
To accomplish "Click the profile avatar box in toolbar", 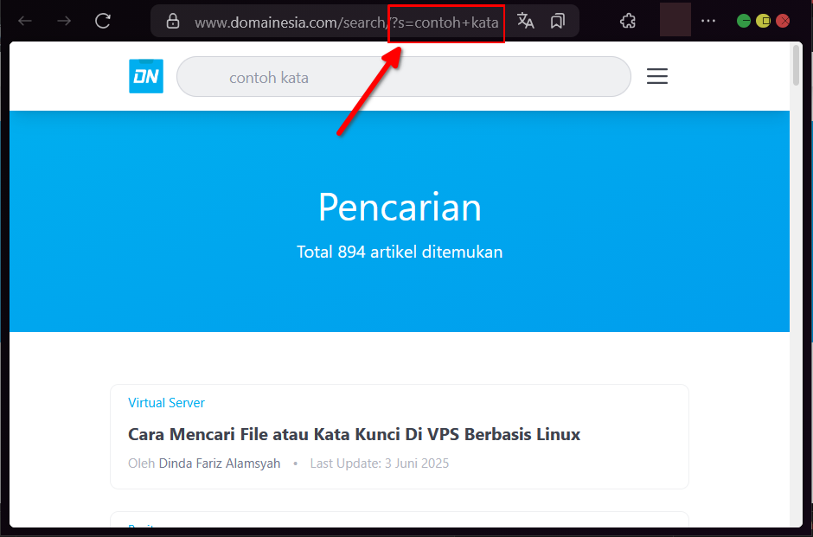I will coord(675,20).
